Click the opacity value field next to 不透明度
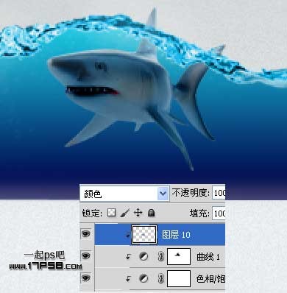 [x=219, y=193]
